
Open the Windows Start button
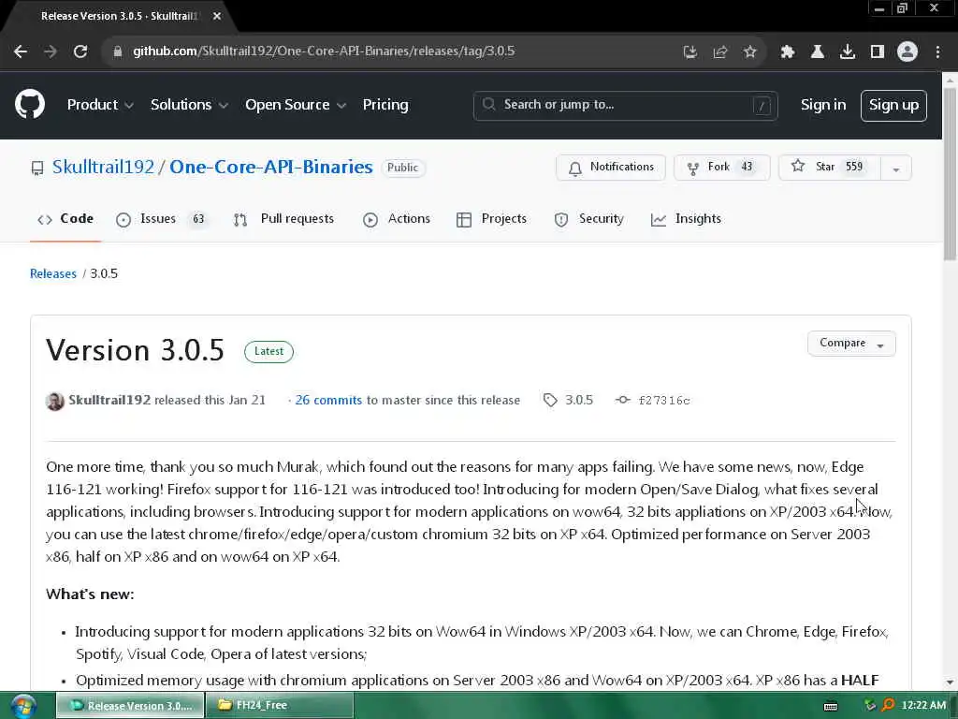point(23,706)
